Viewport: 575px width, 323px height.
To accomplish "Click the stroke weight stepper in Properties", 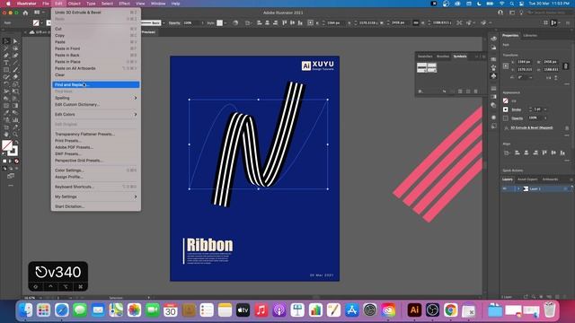I will 530,109.
